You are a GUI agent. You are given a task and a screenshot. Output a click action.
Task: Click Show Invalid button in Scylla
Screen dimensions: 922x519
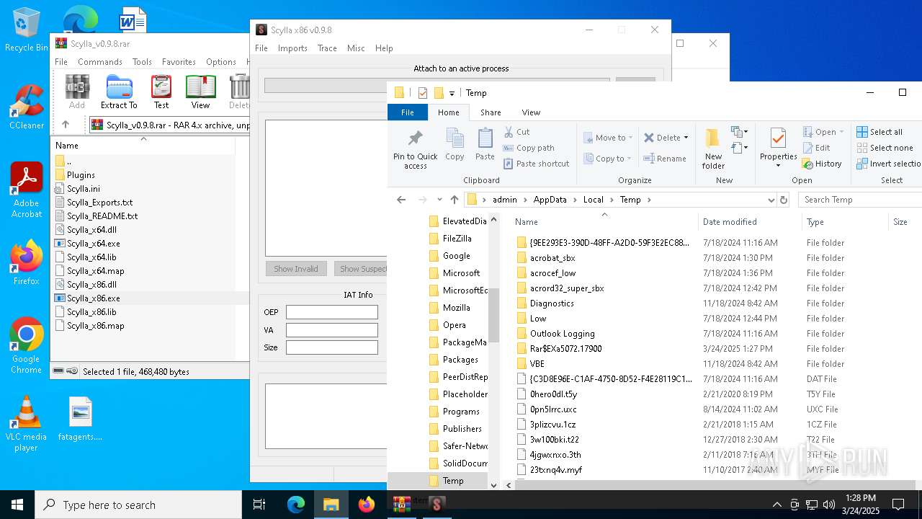coord(295,269)
